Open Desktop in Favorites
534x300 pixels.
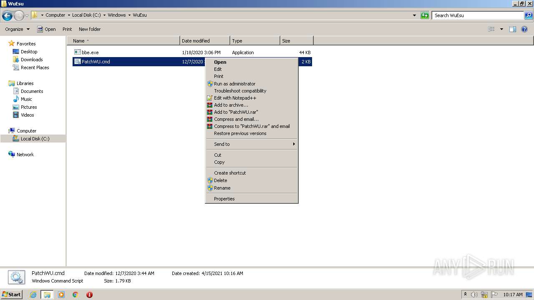click(29, 52)
